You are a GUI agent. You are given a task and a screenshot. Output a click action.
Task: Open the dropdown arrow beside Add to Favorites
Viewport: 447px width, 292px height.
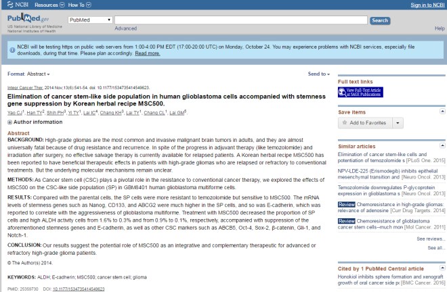[398, 123]
